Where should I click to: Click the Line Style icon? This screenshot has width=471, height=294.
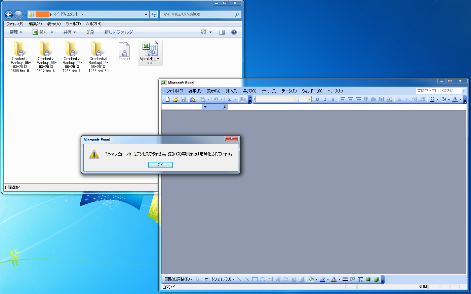click(345, 279)
